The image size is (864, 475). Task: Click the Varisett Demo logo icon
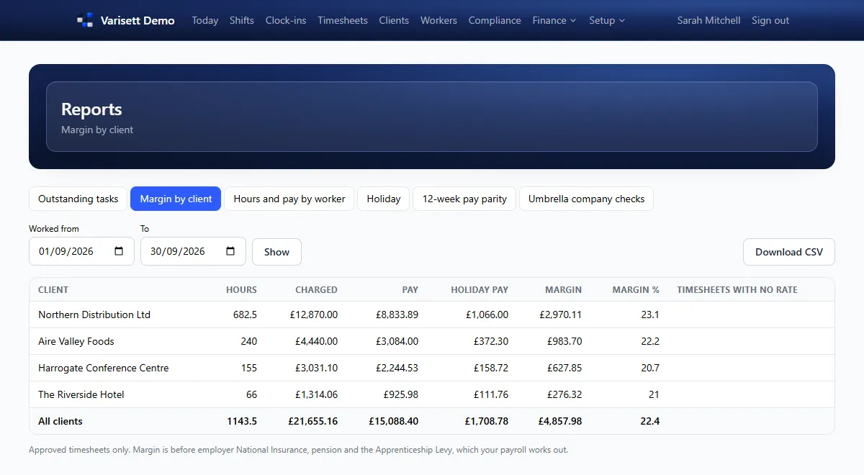click(x=85, y=20)
